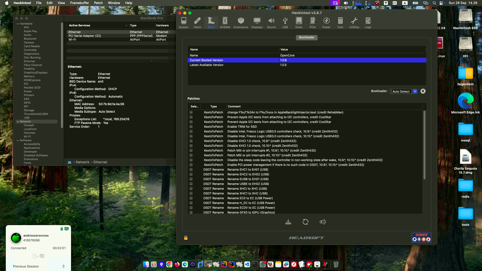This screenshot has height=271, width=482.
Task: Open the Calc tool
Action: coord(340,23)
